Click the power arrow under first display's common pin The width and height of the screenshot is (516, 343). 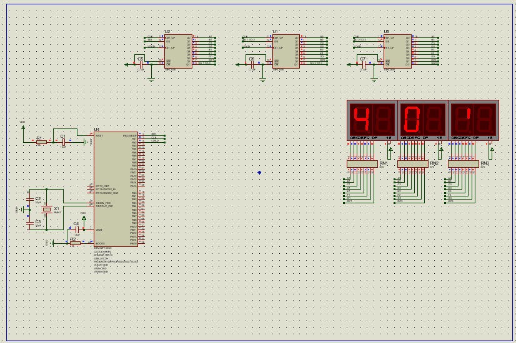pos(390,149)
